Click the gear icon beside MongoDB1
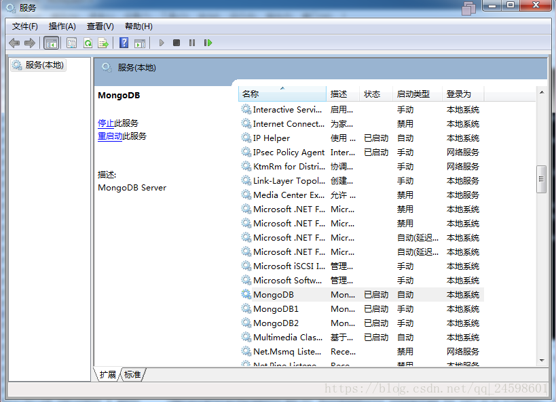556x402 pixels. [246, 308]
